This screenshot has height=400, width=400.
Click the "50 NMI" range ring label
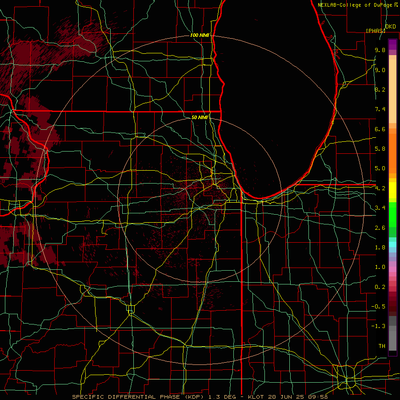(x=200, y=117)
